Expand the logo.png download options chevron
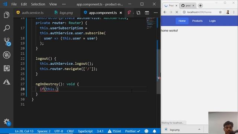238x134 pixels. 199,130
